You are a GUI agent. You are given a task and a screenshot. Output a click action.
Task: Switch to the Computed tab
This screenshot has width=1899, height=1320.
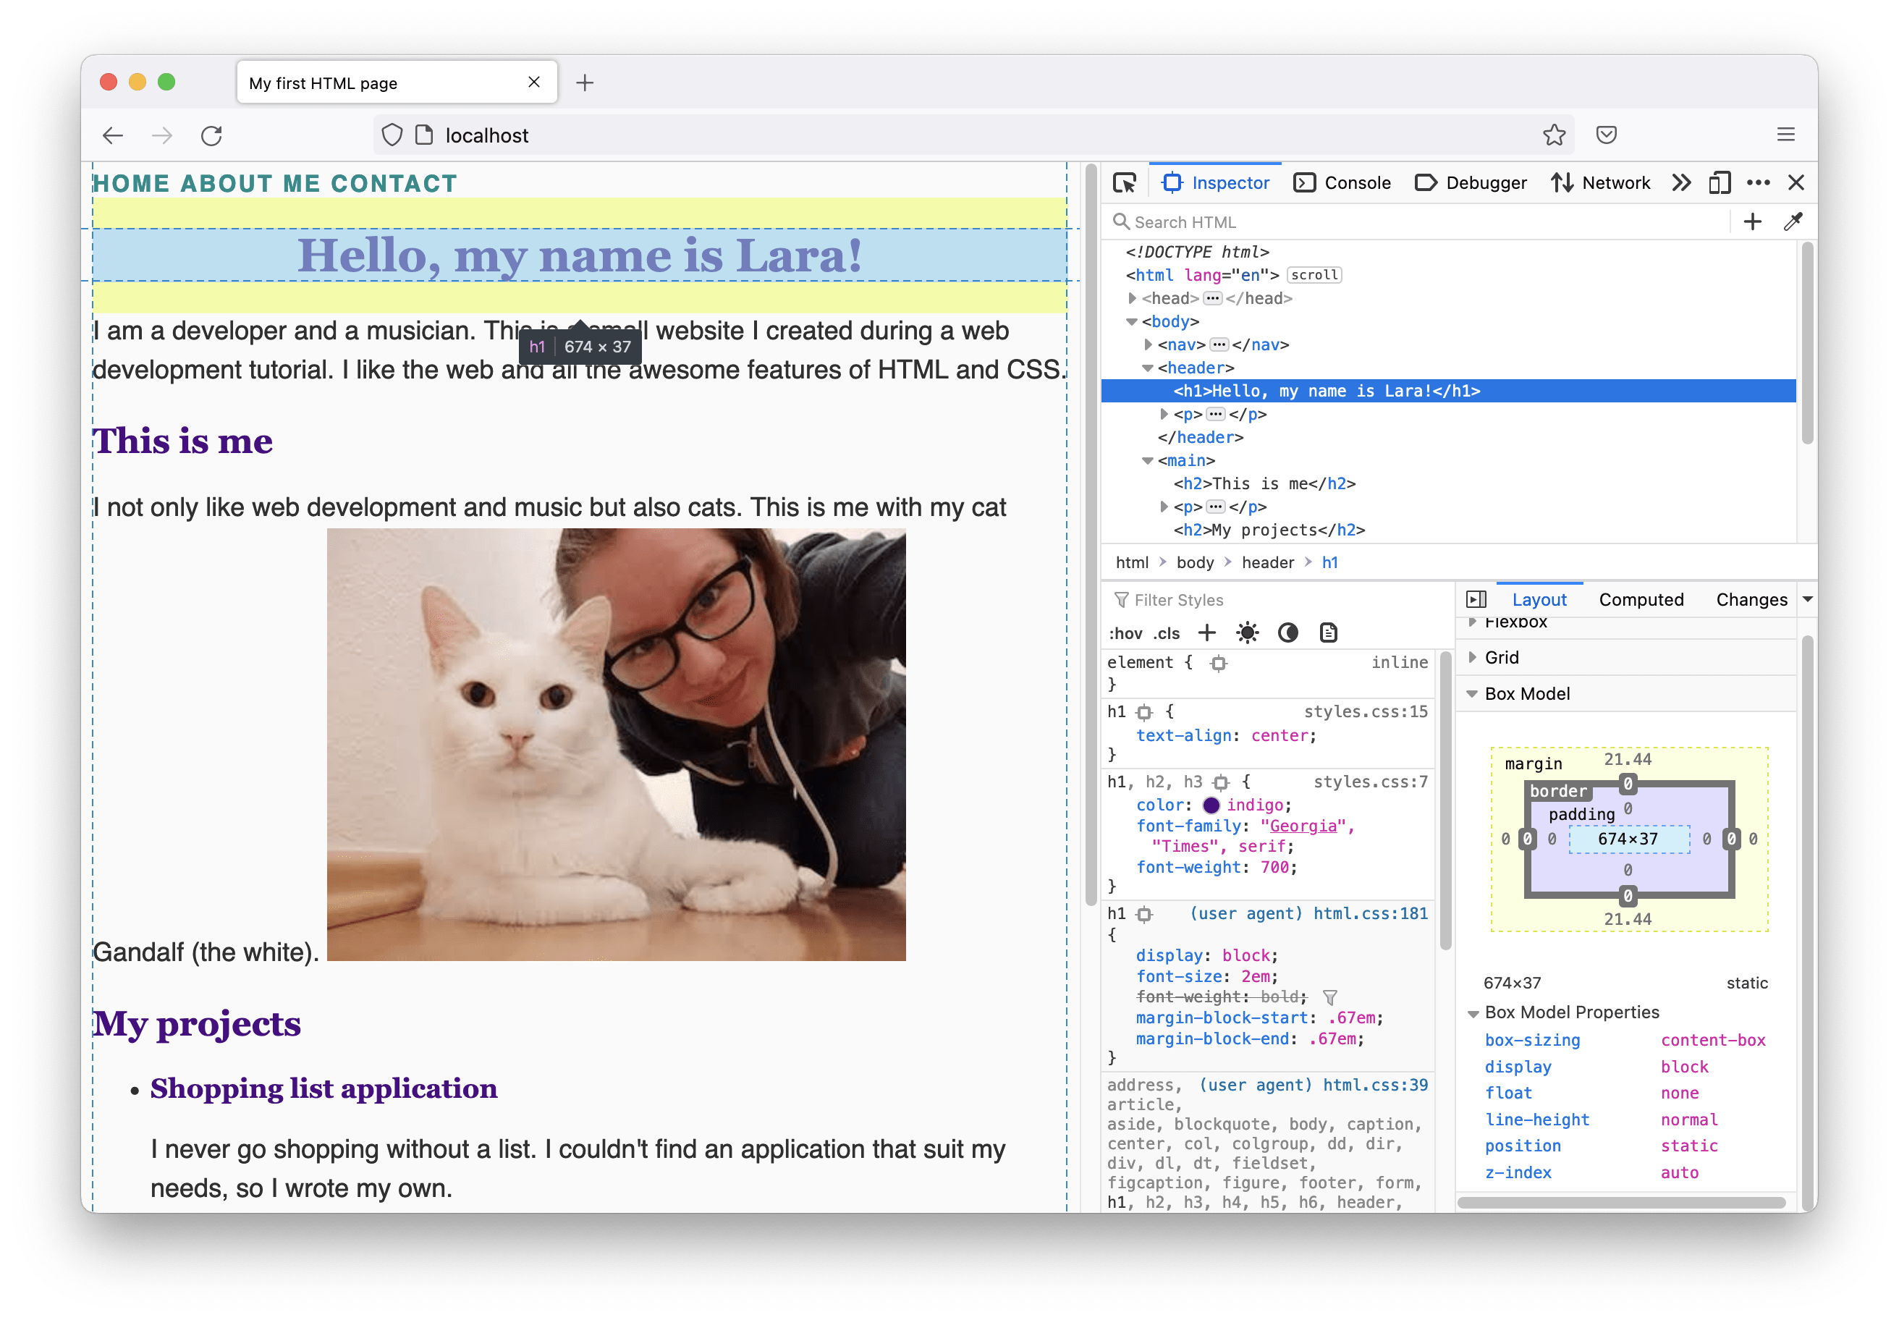(1641, 600)
